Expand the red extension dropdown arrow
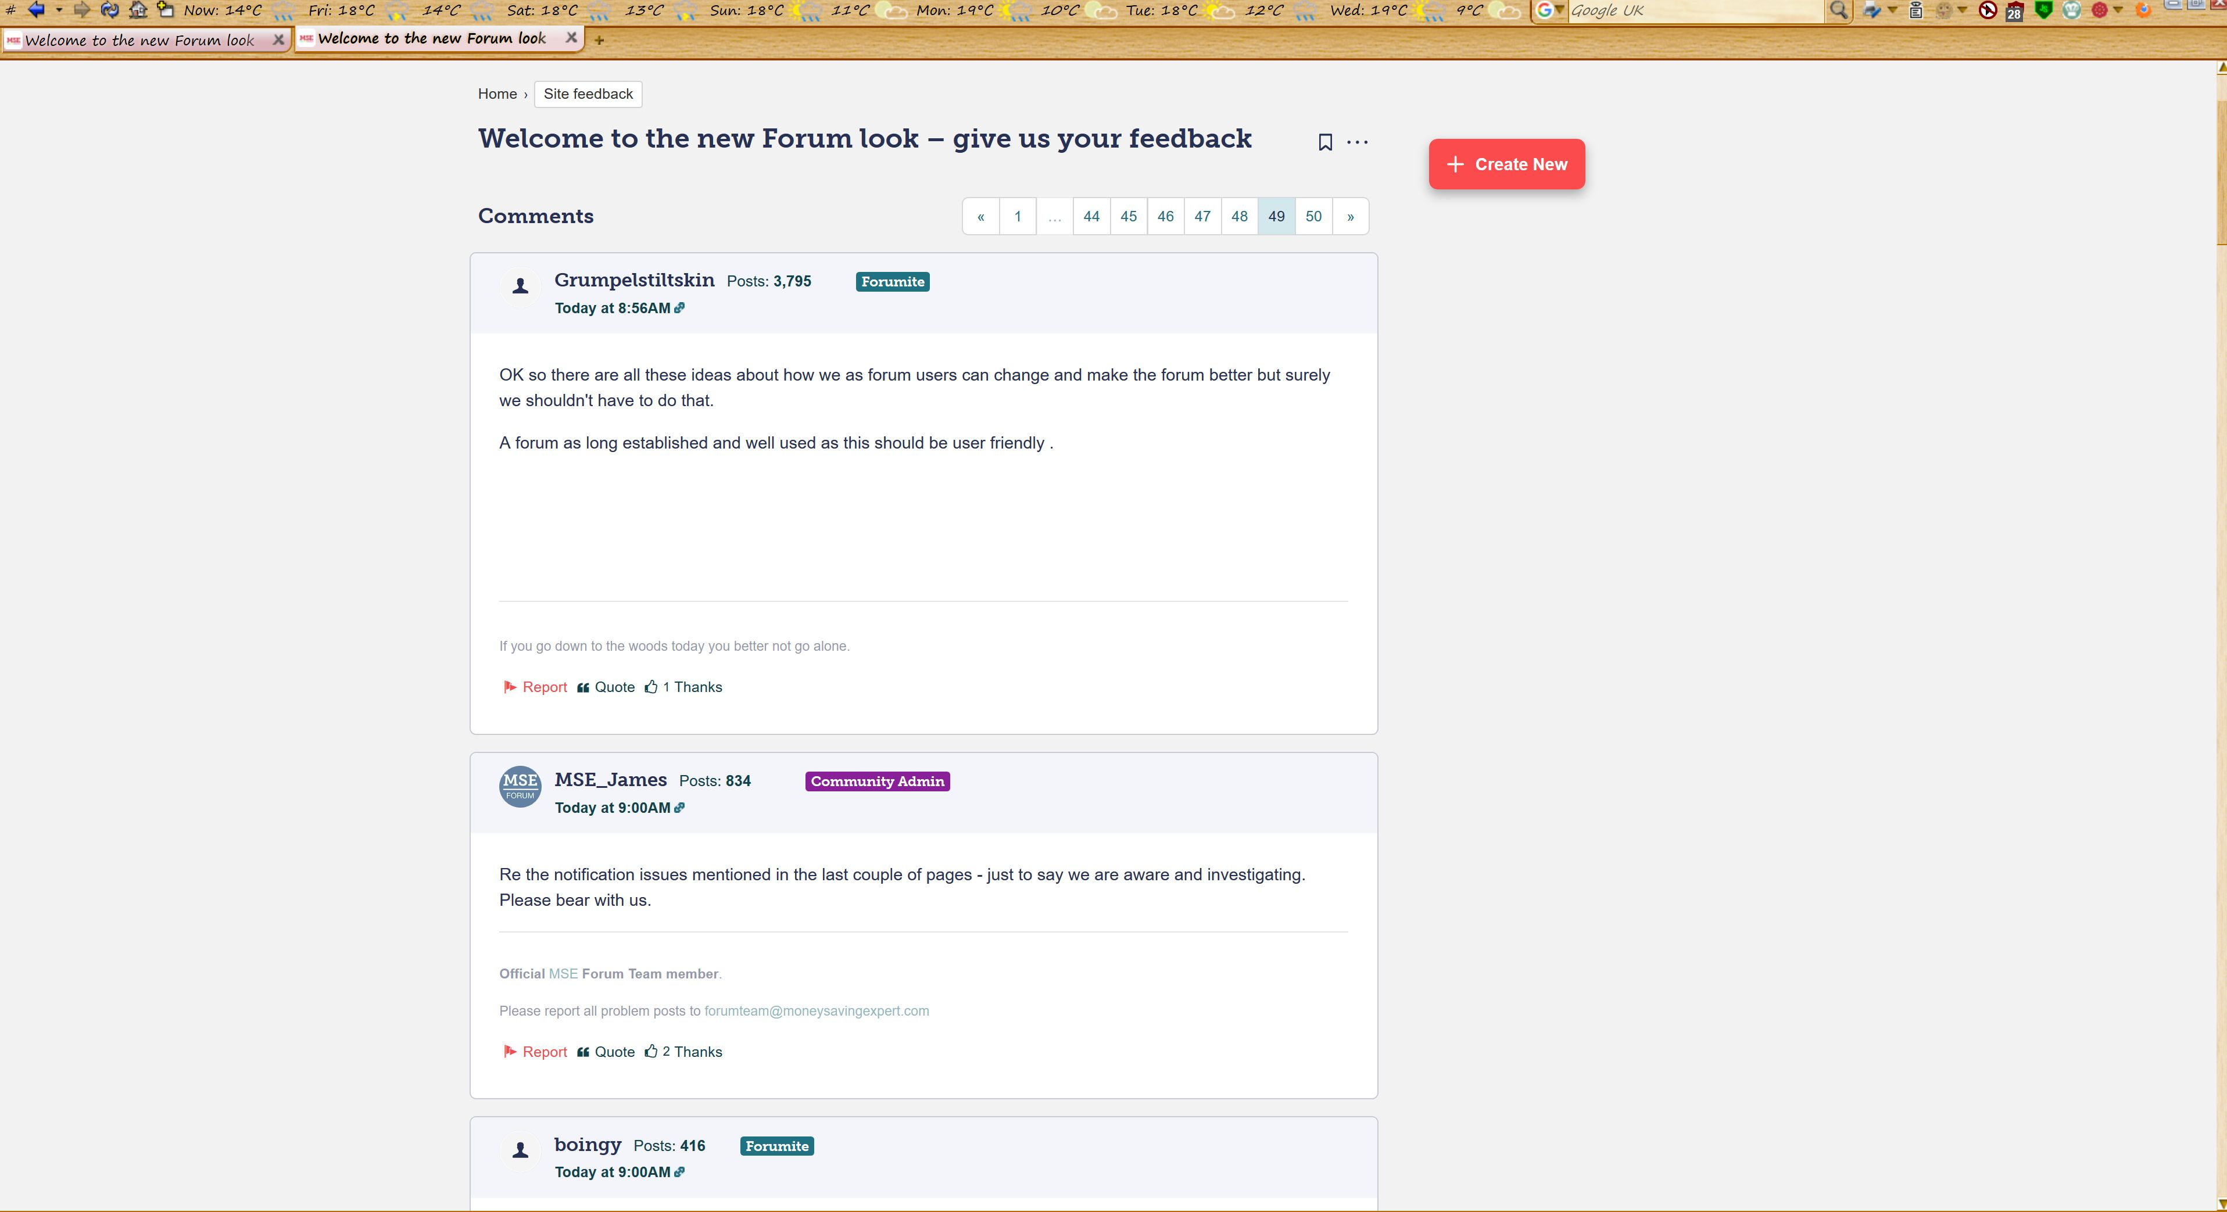This screenshot has width=2227, height=1212. click(x=2118, y=9)
